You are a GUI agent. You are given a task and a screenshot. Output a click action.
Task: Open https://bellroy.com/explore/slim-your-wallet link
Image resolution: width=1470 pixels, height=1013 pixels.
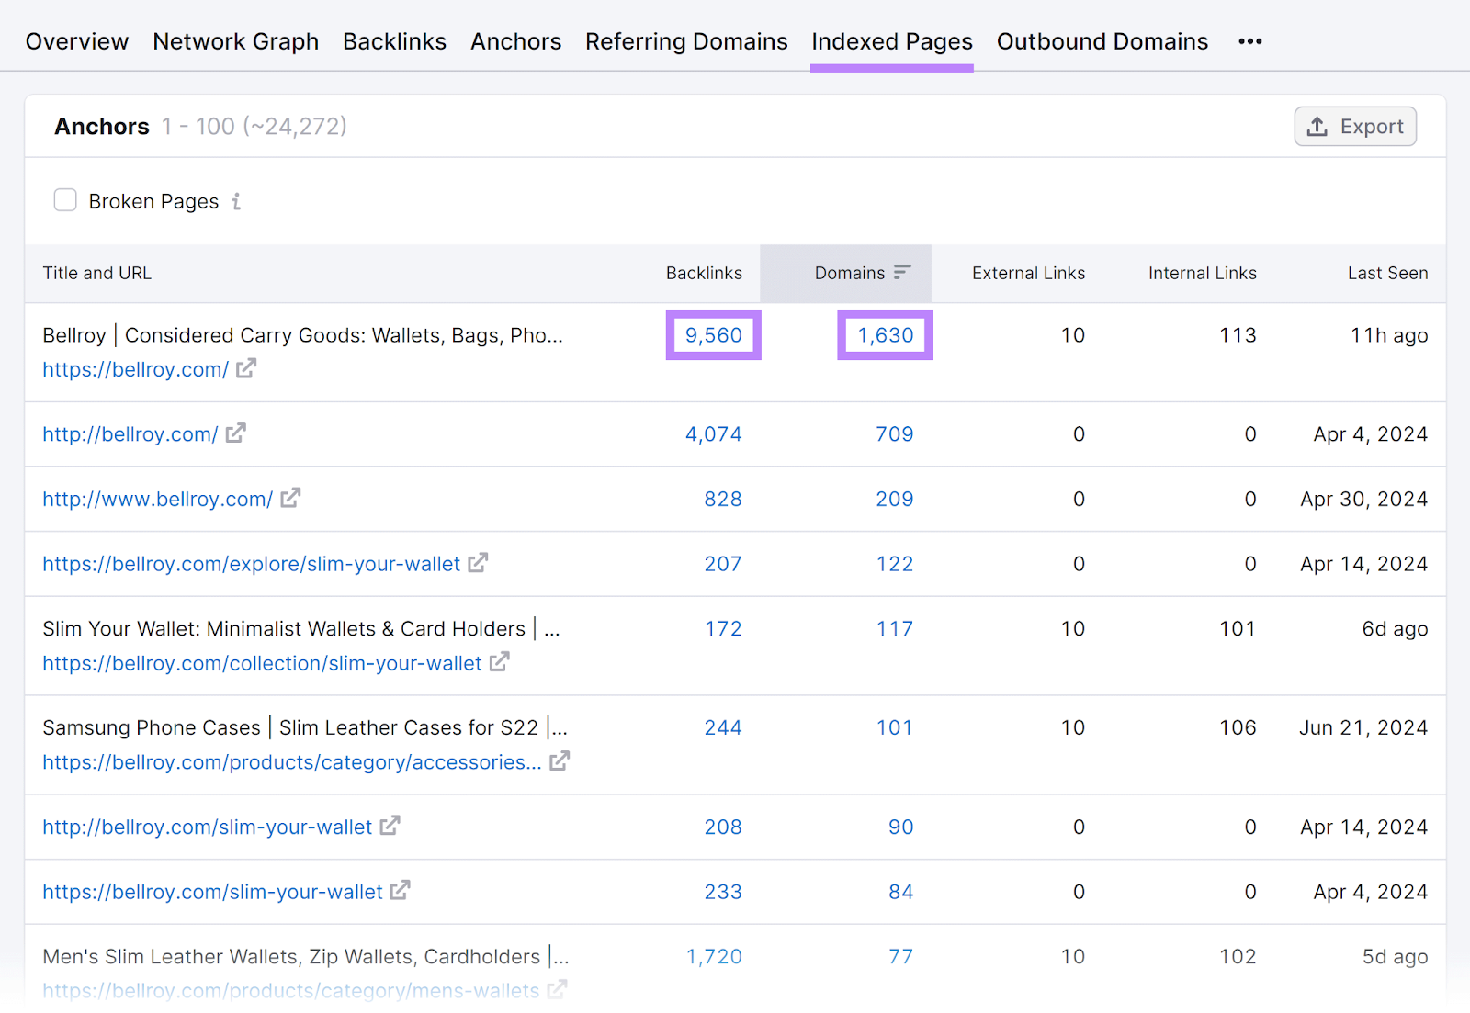(251, 564)
